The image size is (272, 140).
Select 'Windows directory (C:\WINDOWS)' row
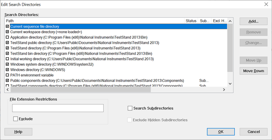(x=38, y=70)
